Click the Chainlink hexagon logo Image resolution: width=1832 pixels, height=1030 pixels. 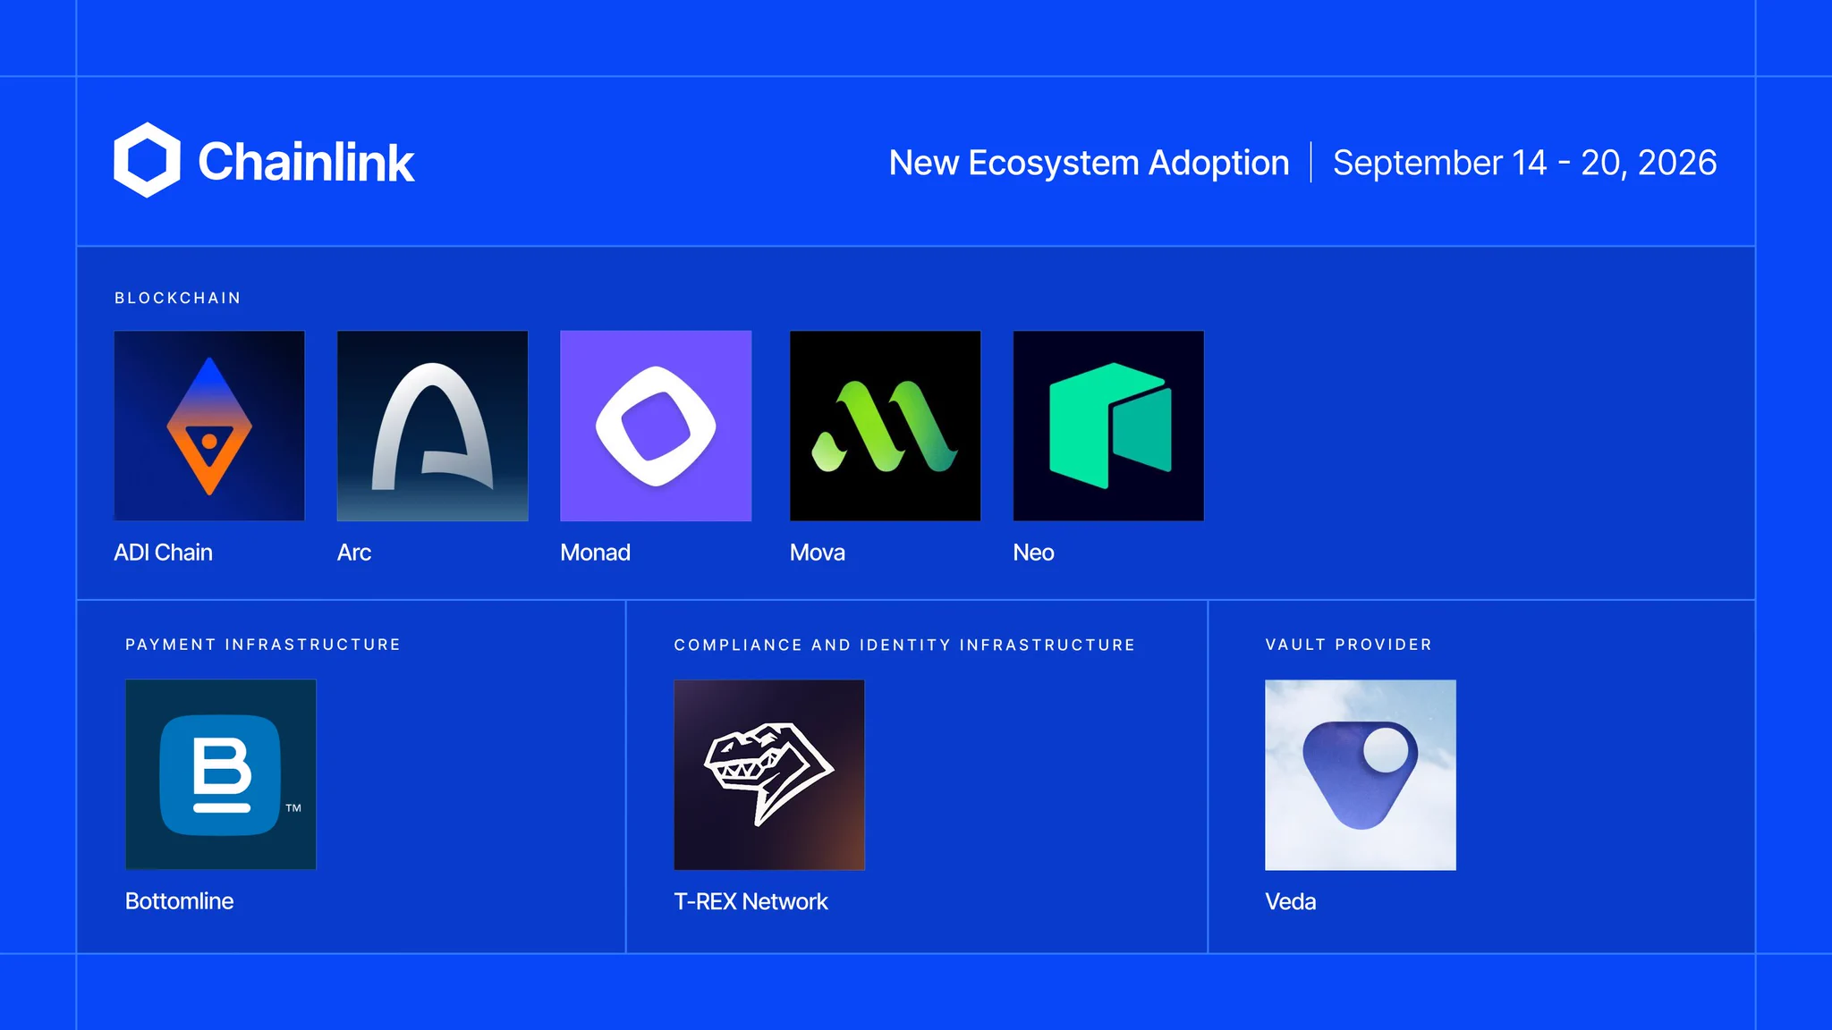pos(148,160)
